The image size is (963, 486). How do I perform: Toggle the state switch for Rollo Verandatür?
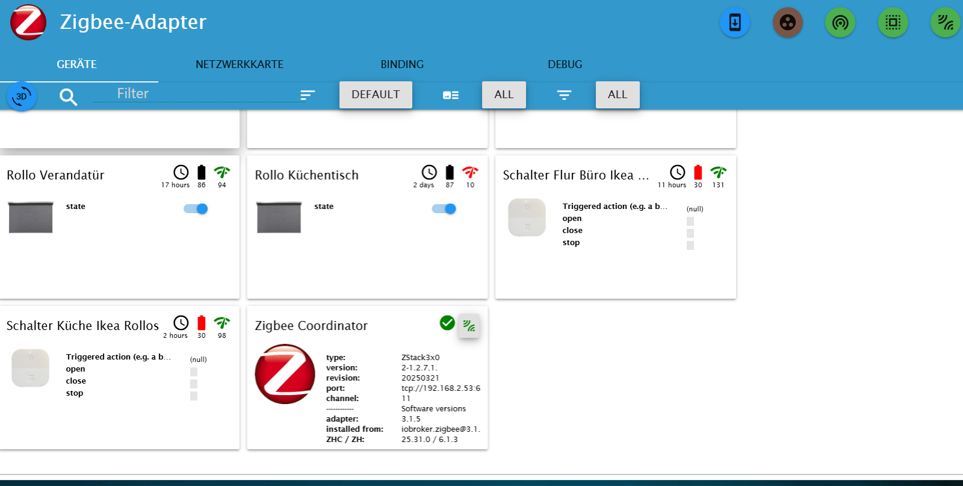click(196, 209)
